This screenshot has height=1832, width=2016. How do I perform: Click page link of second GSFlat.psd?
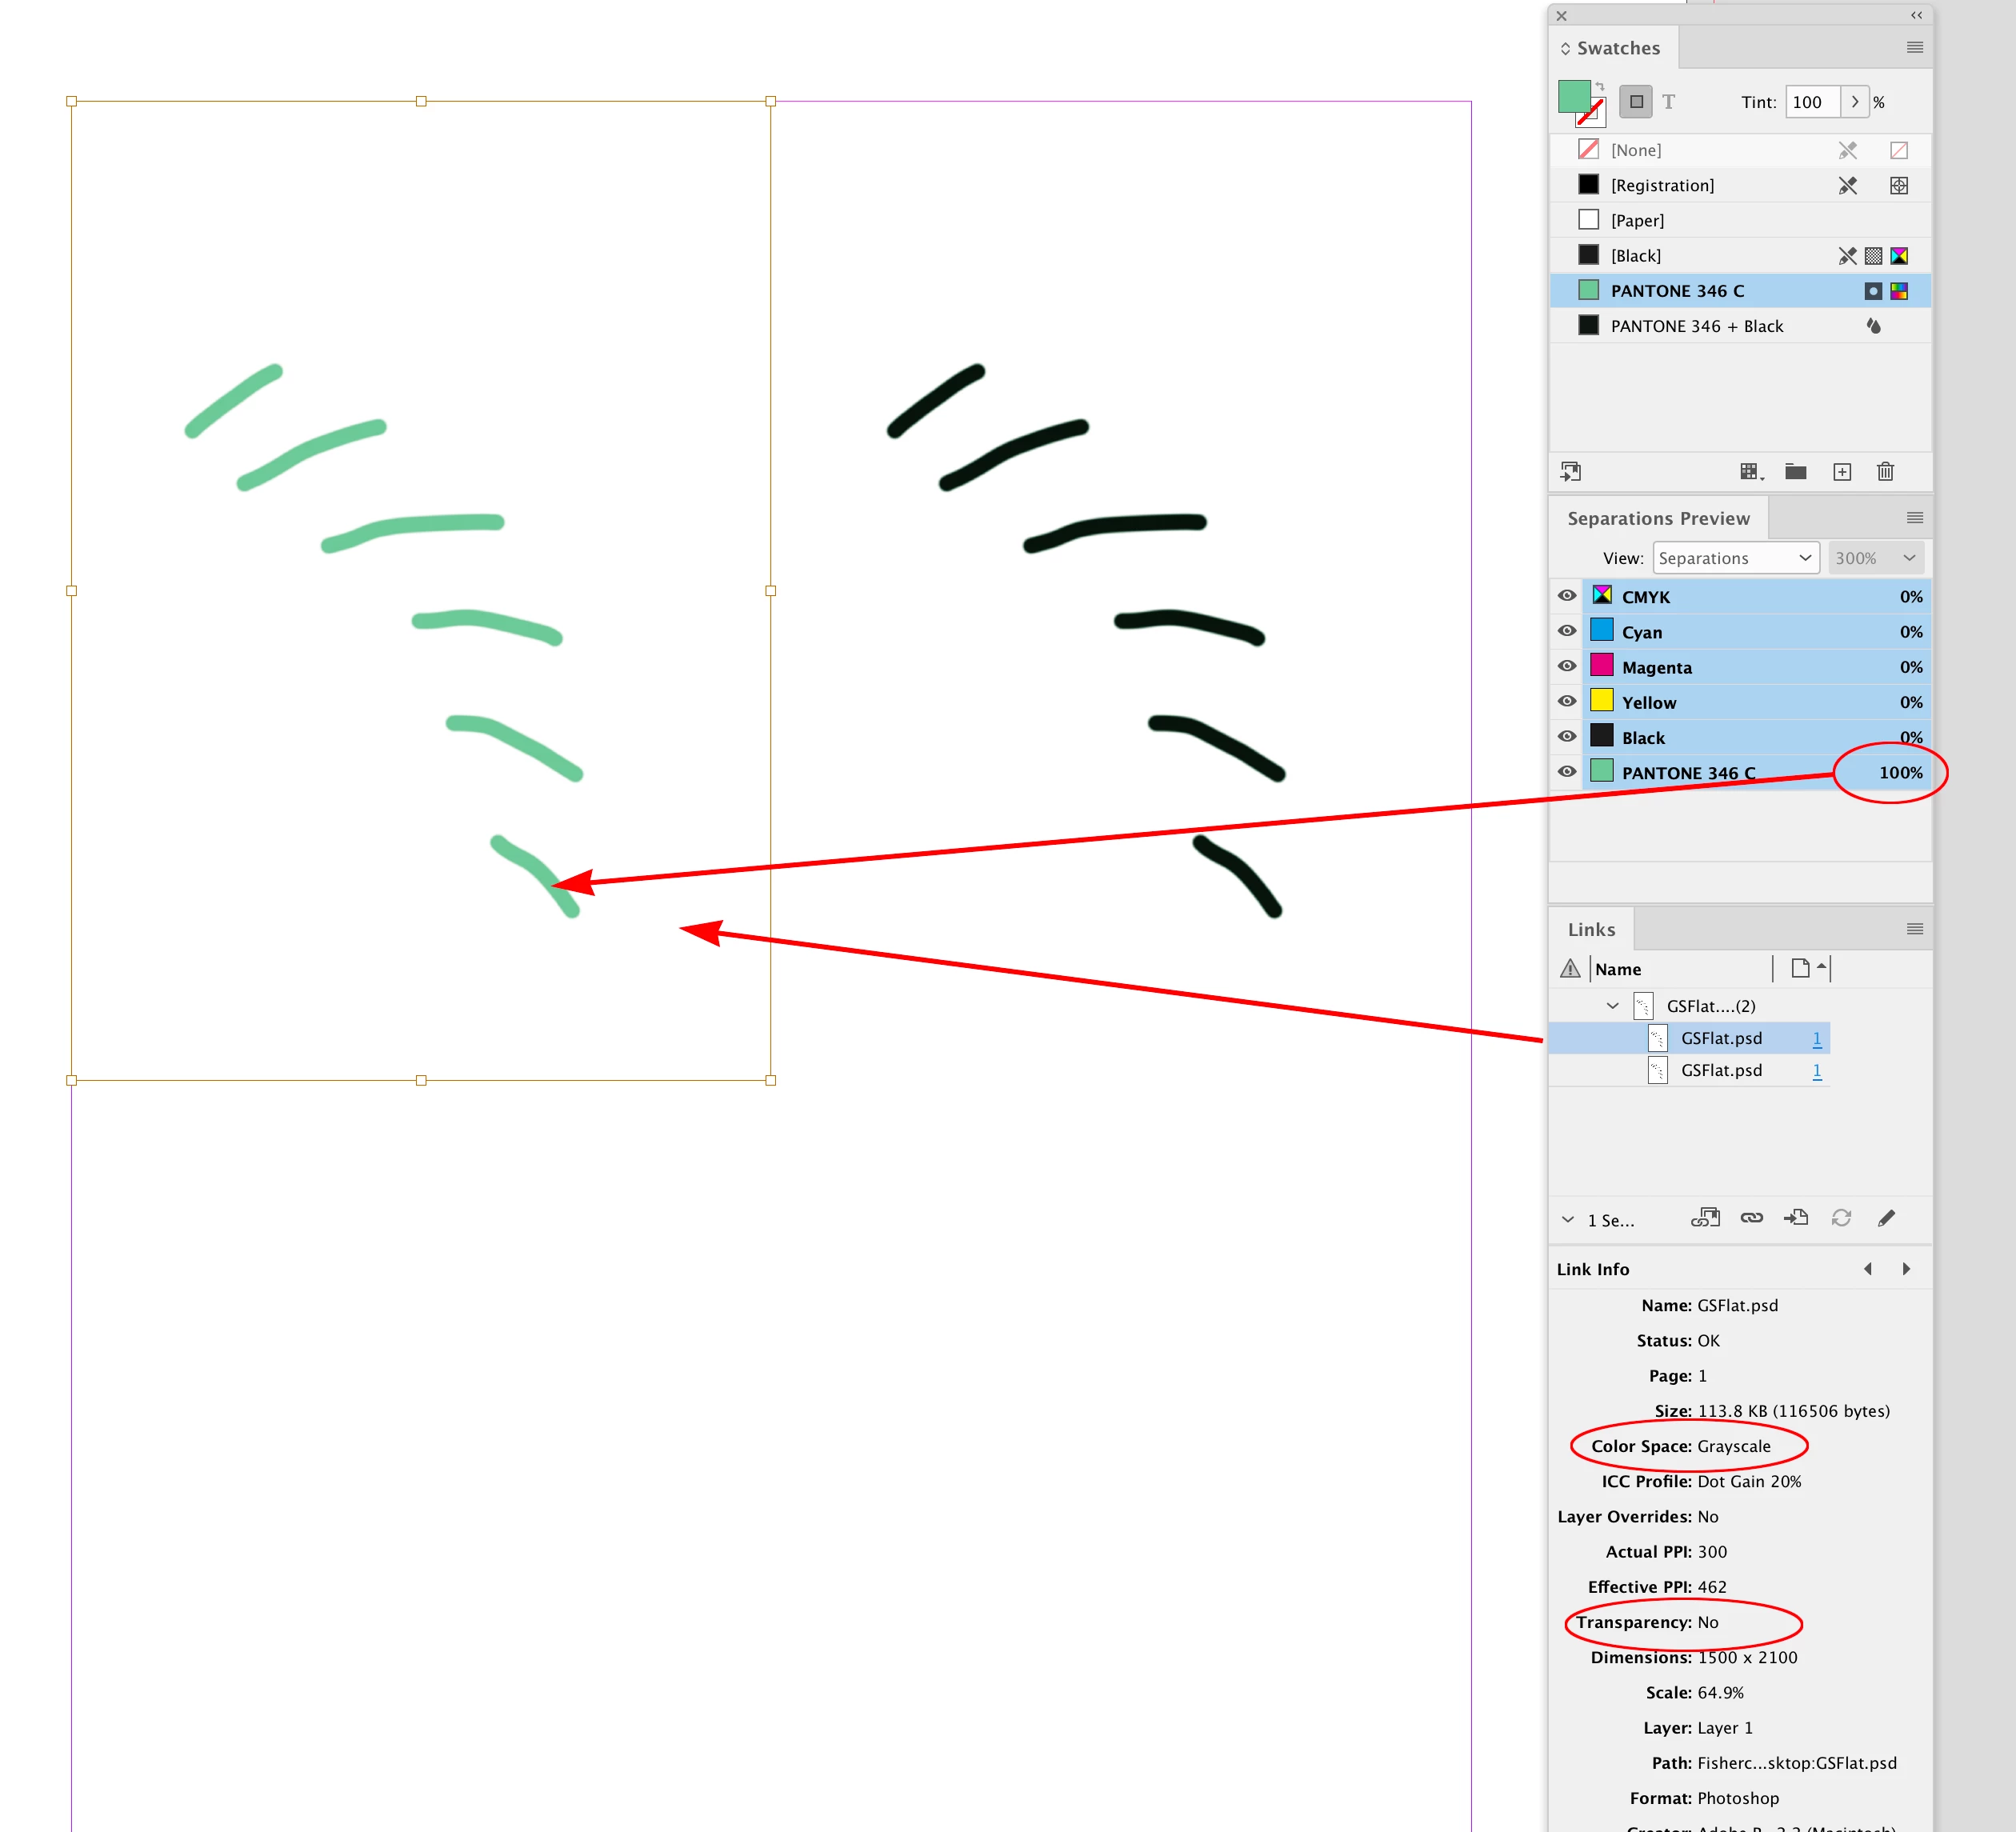pyautogui.click(x=1816, y=1070)
